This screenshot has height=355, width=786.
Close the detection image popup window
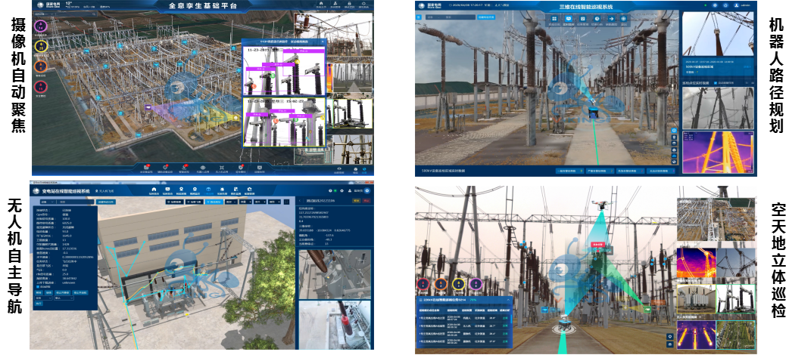(323, 42)
